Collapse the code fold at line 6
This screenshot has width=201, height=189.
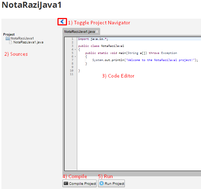click(x=75, y=56)
